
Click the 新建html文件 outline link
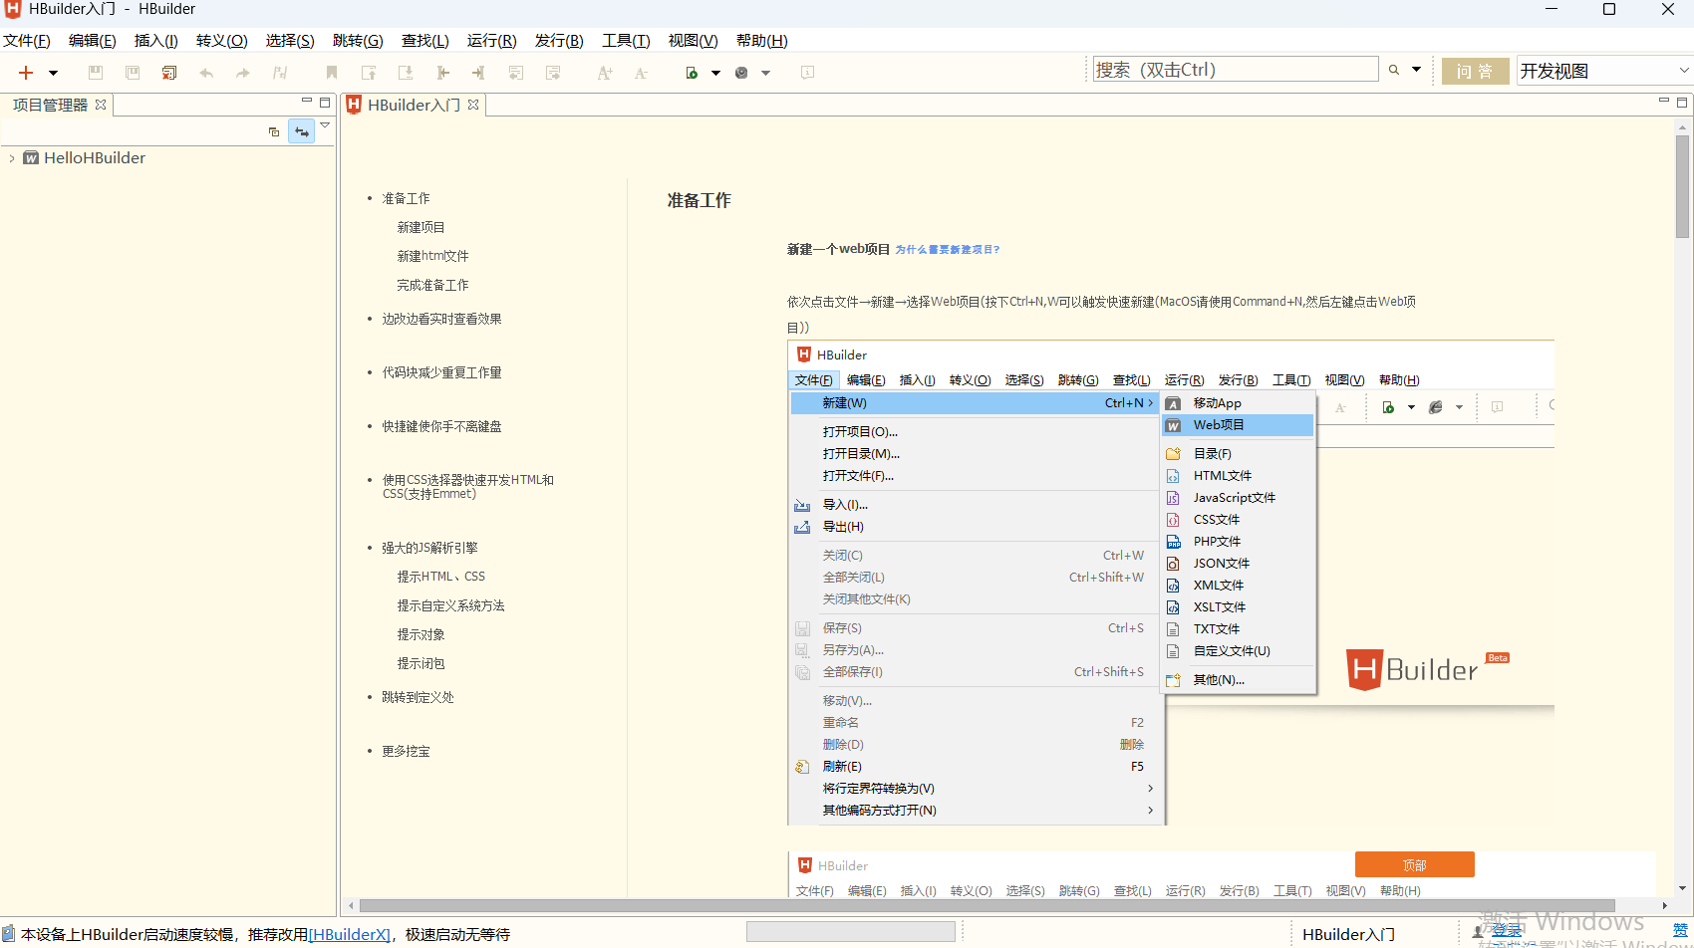coord(432,257)
